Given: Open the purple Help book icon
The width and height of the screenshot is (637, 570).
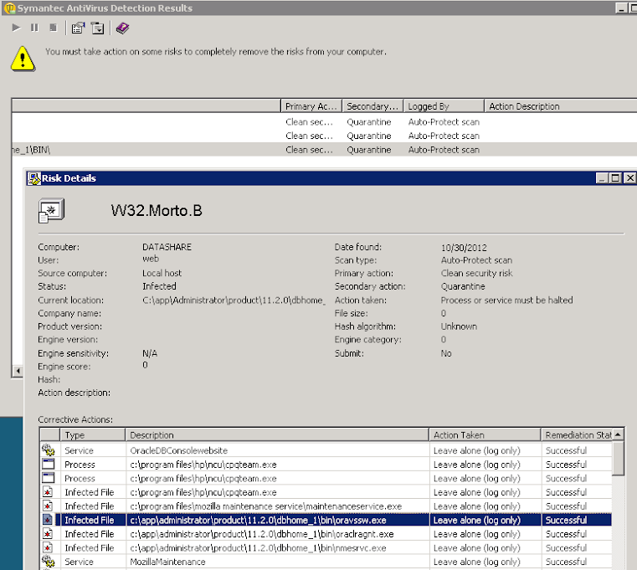Looking at the screenshot, I should [x=122, y=28].
